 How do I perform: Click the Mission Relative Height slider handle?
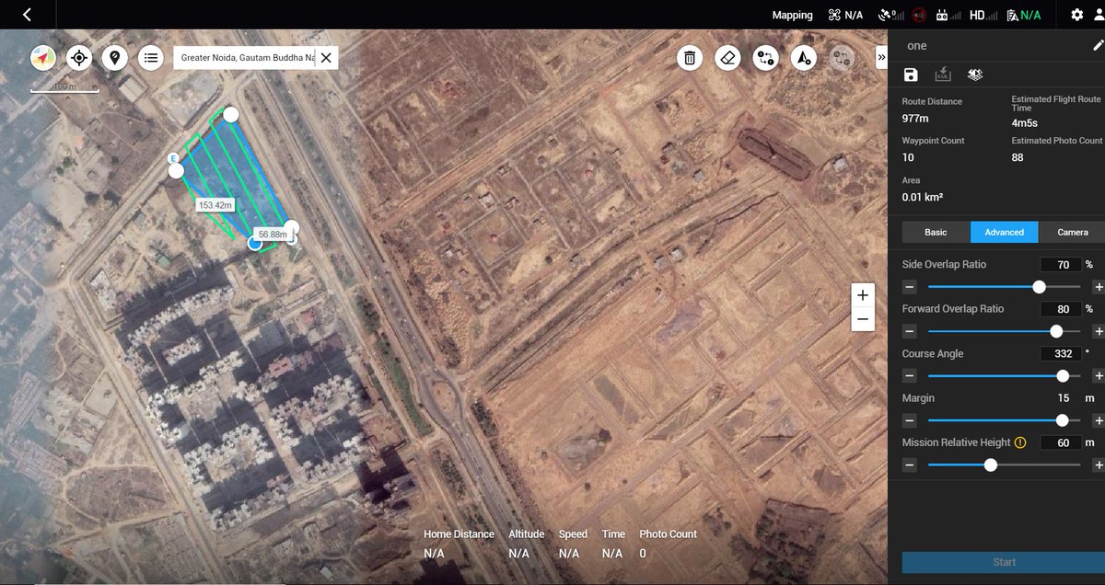[x=991, y=465]
